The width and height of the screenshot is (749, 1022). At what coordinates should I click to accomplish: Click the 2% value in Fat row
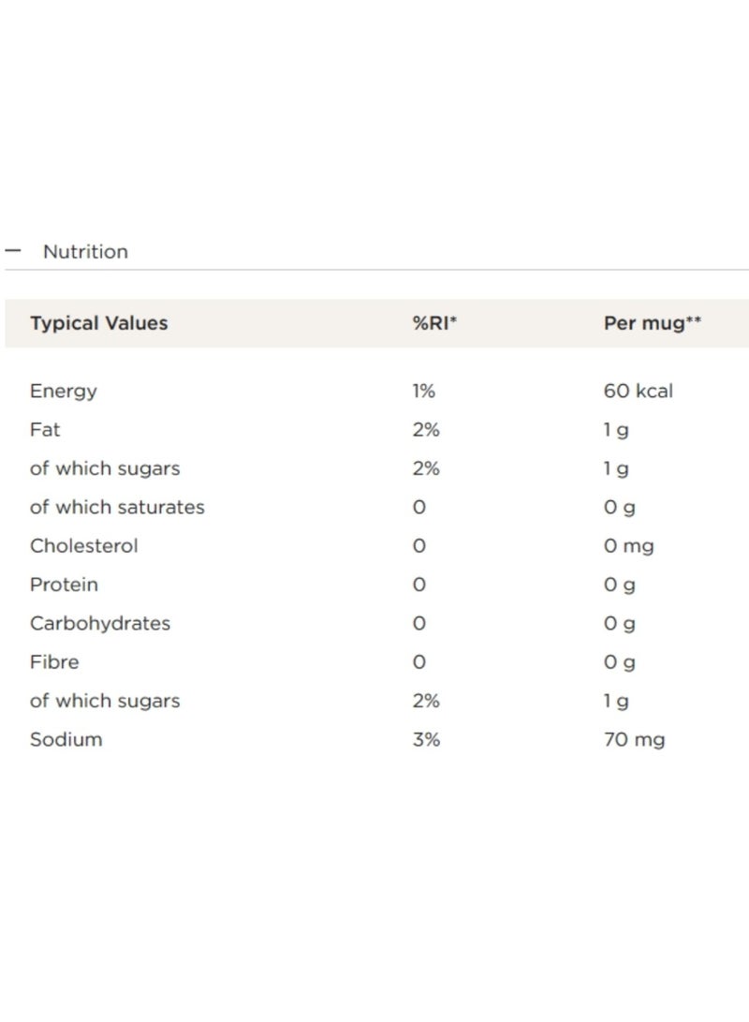coord(426,430)
